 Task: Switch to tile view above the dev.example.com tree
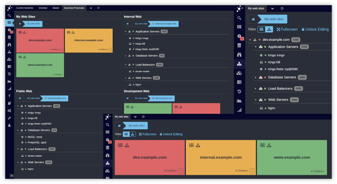pyautogui.click(x=261, y=29)
